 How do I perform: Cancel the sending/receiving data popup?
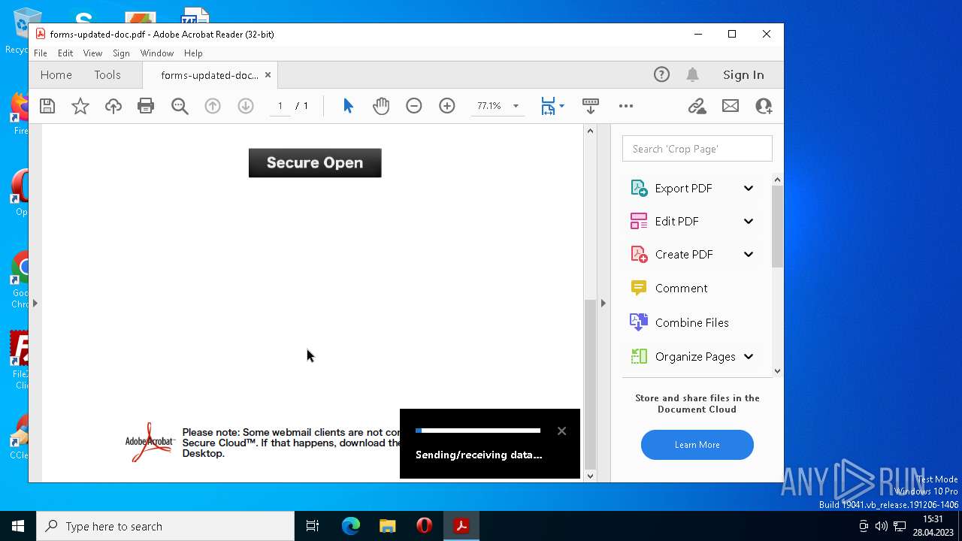coord(561,431)
